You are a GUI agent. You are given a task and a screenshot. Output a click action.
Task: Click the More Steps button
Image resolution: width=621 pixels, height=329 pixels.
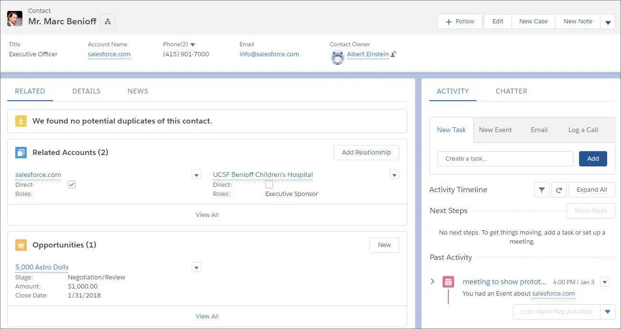[x=590, y=211]
